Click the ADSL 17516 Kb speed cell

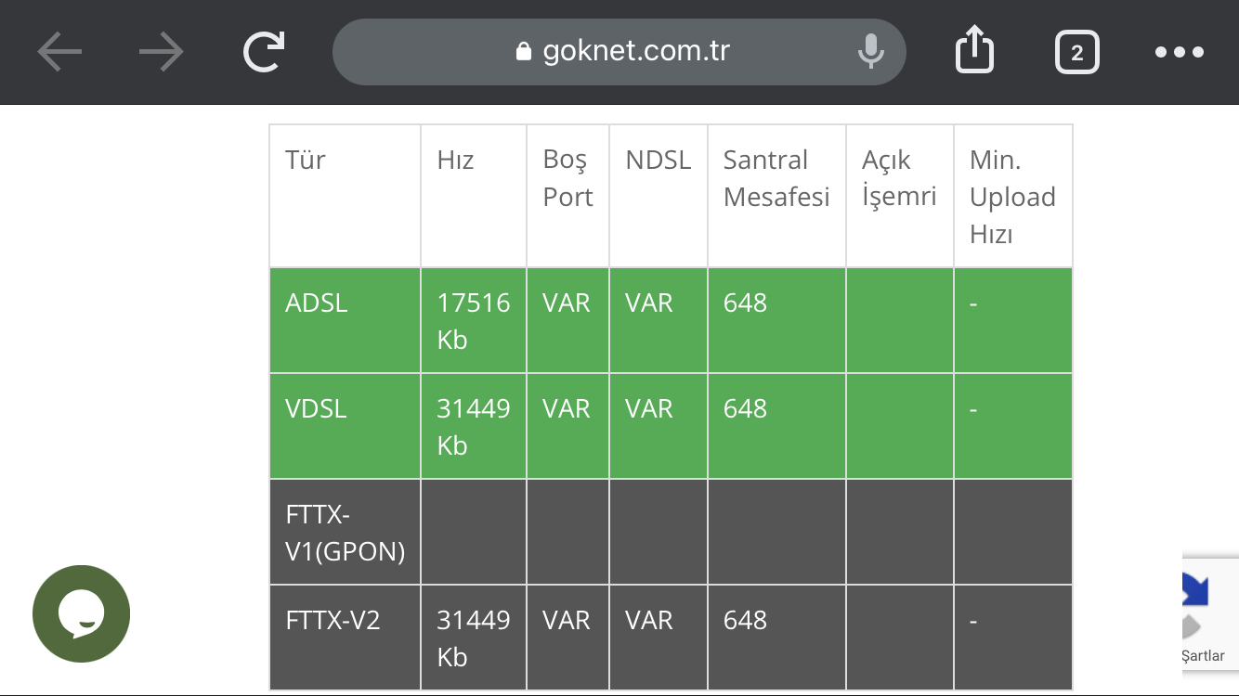[x=473, y=320]
